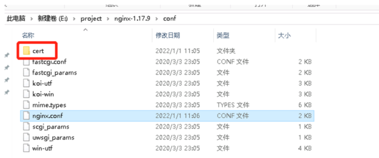This screenshot has width=379, height=158.
Task: Go to 此电脑 in the address bar
Action: click(16, 19)
